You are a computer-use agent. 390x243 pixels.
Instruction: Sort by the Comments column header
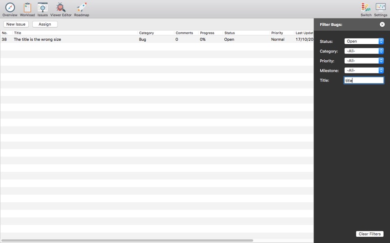pyautogui.click(x=186, y=33)
